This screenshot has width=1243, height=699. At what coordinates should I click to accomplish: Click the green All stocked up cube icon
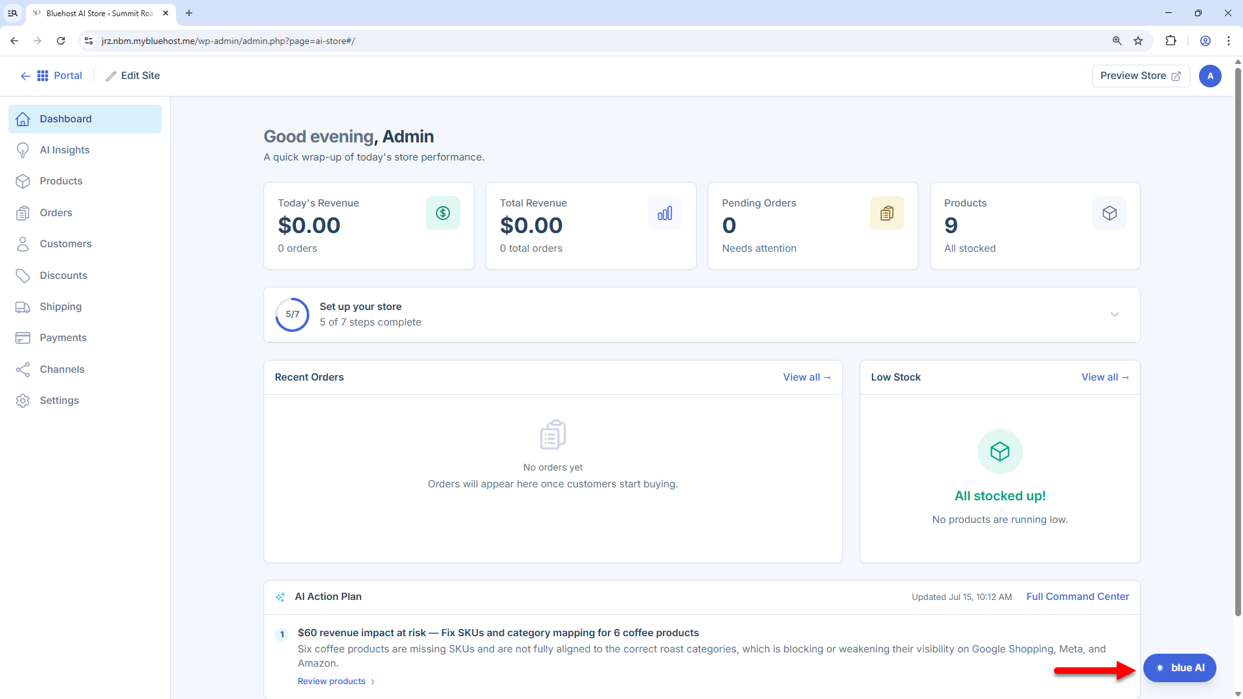[1000, 452]
